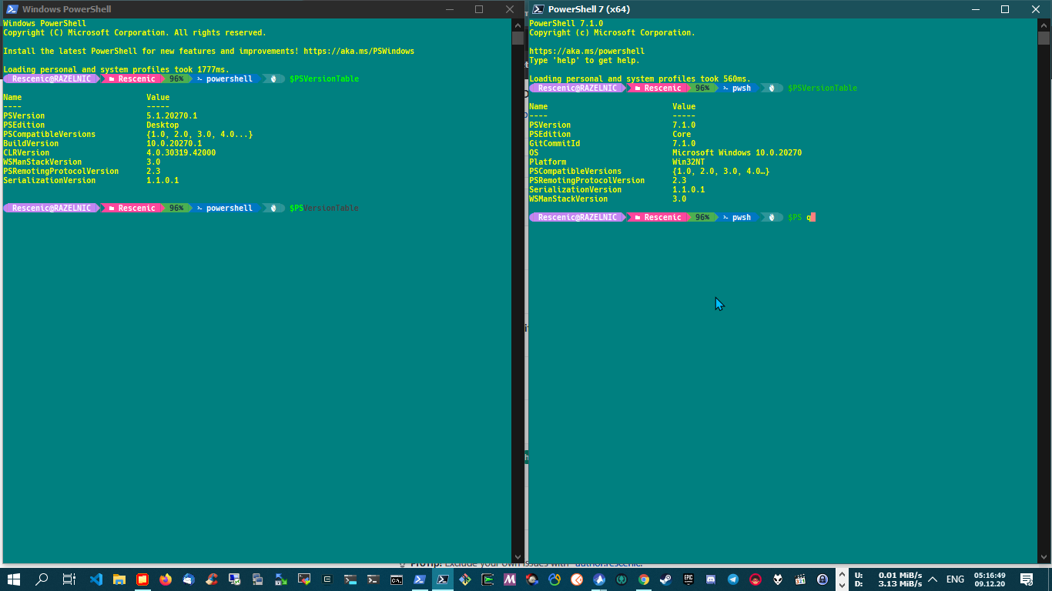The width and height of the screenshot is (1052, 591).
Task: Switch to Windows PowerShell blue taskbar icon
Action: 420,579
